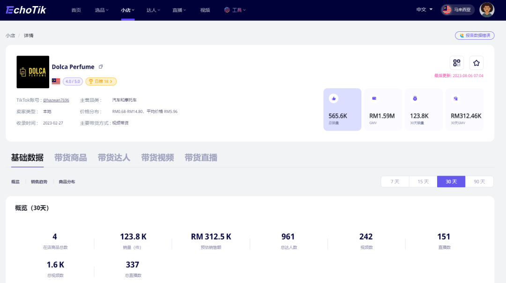Switch to 带货达人 tab
Screen dimensions: 506x283
(x=114, y=157)
